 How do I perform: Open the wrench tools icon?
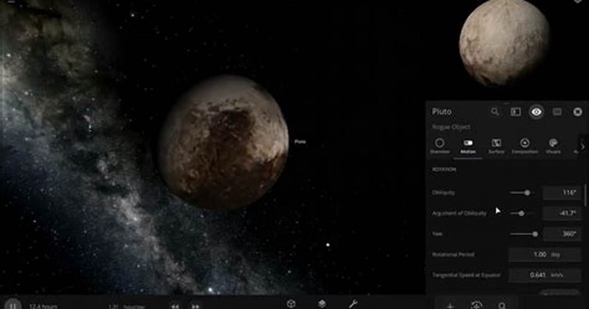click(x=353, y=304)
